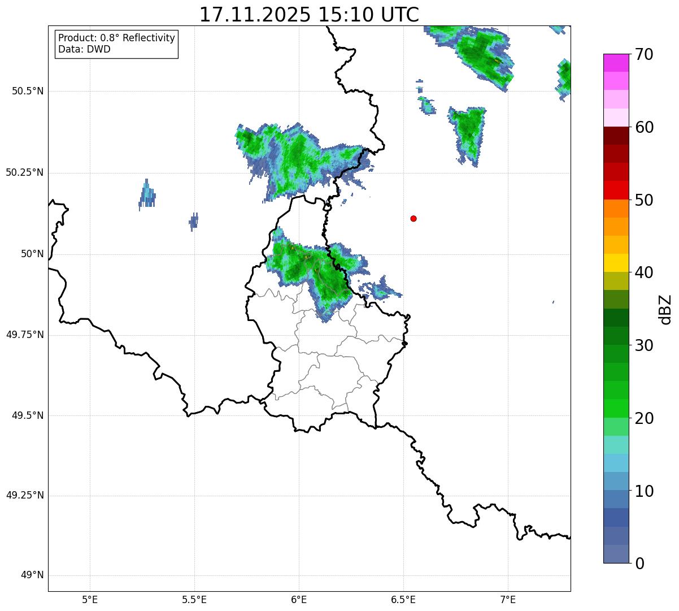Click the 49°N latitude label
Screen dimensions: 679x611
32,575
